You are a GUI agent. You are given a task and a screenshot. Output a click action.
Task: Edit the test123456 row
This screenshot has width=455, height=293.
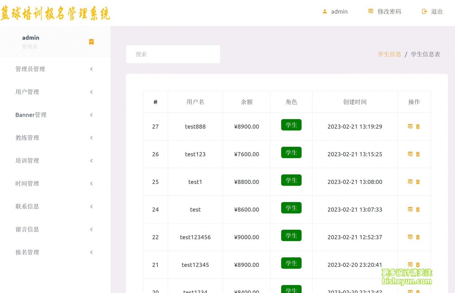pos(410,237)
